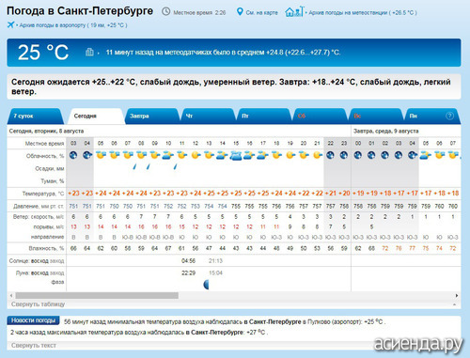Click the sunny icon for hour 12 today
This screenshot has width=470, height=358.
tap(196, 155)
